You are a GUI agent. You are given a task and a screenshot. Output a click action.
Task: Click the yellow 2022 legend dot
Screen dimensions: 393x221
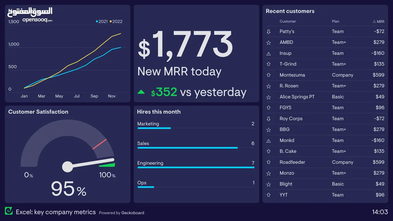111,21
